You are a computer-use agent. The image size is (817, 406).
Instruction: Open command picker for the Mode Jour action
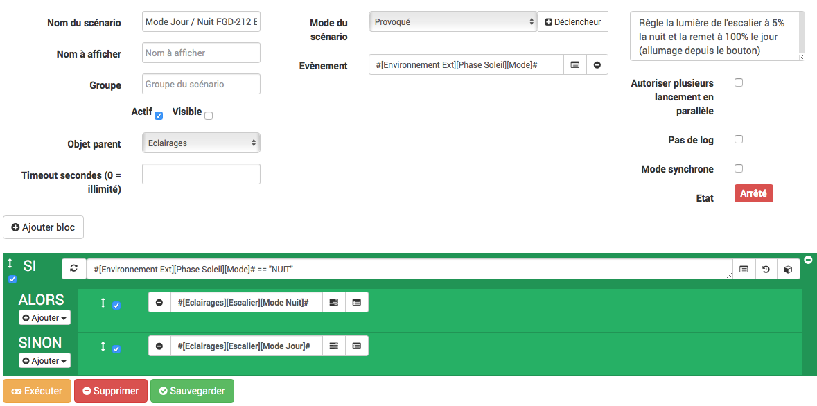(357, 346)
